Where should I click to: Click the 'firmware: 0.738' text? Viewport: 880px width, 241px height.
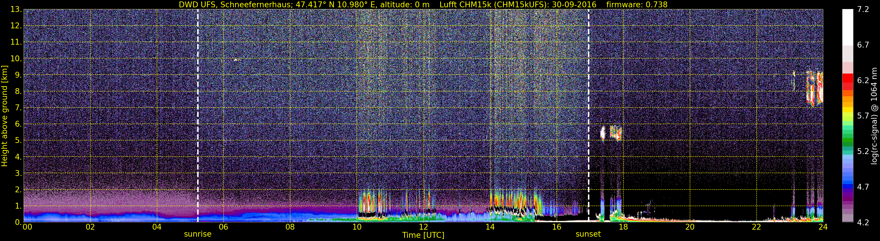(x=637, y=4)
